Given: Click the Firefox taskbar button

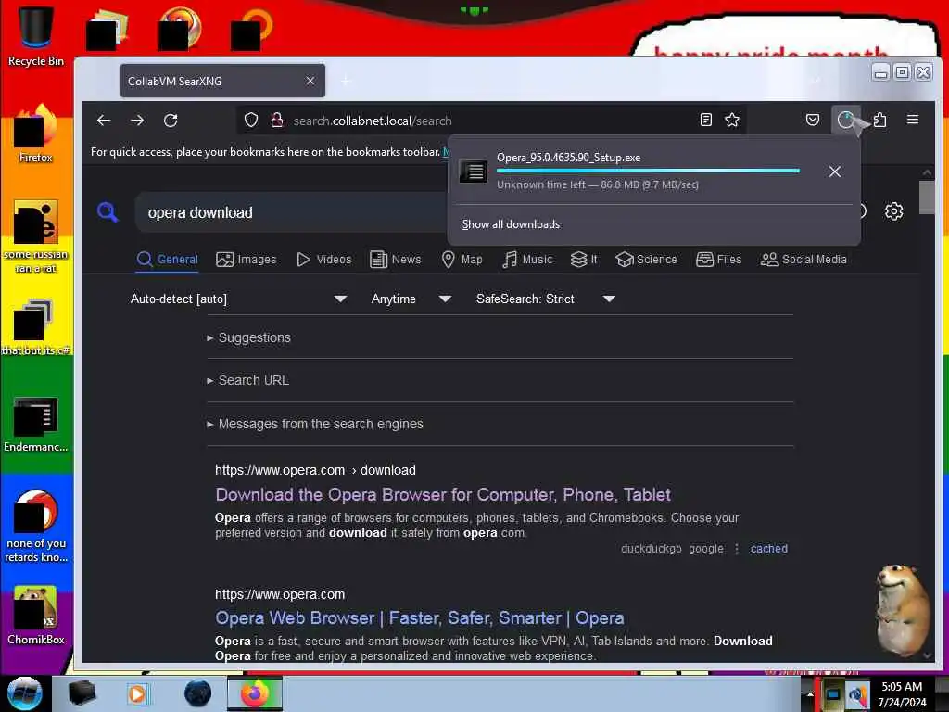Looking at the screenshot, I should click(255, 693).
